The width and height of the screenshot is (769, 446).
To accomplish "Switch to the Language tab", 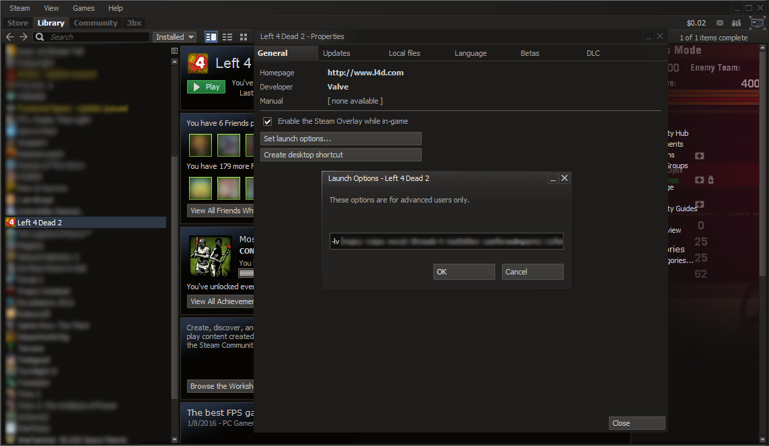I will click(x=470, y=53).
